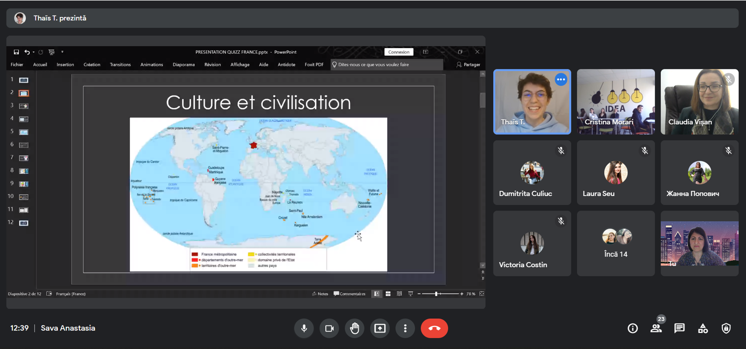Viewport: 746px width, 349px height.
Task: Open the chat panel
Action: pos(679,328)
